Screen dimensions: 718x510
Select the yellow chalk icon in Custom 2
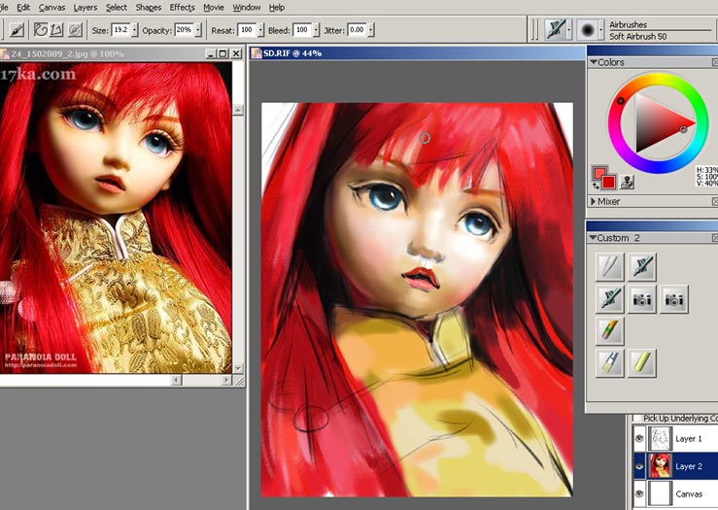pos(641,363)
